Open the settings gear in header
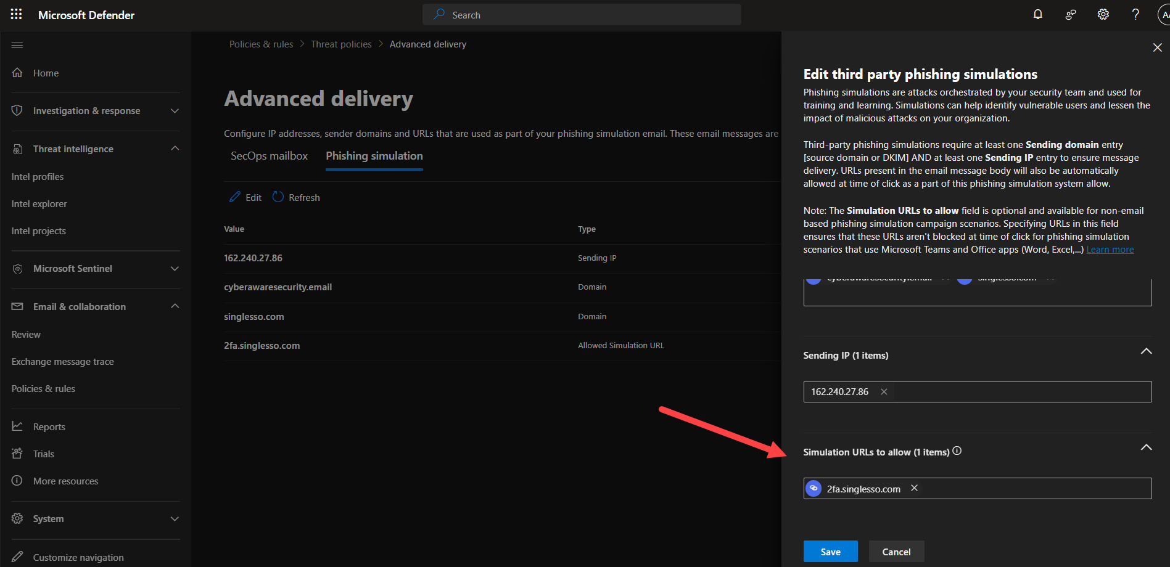Image resolution: width=1170 pixels, height=567 pixels. point(1103,14)
